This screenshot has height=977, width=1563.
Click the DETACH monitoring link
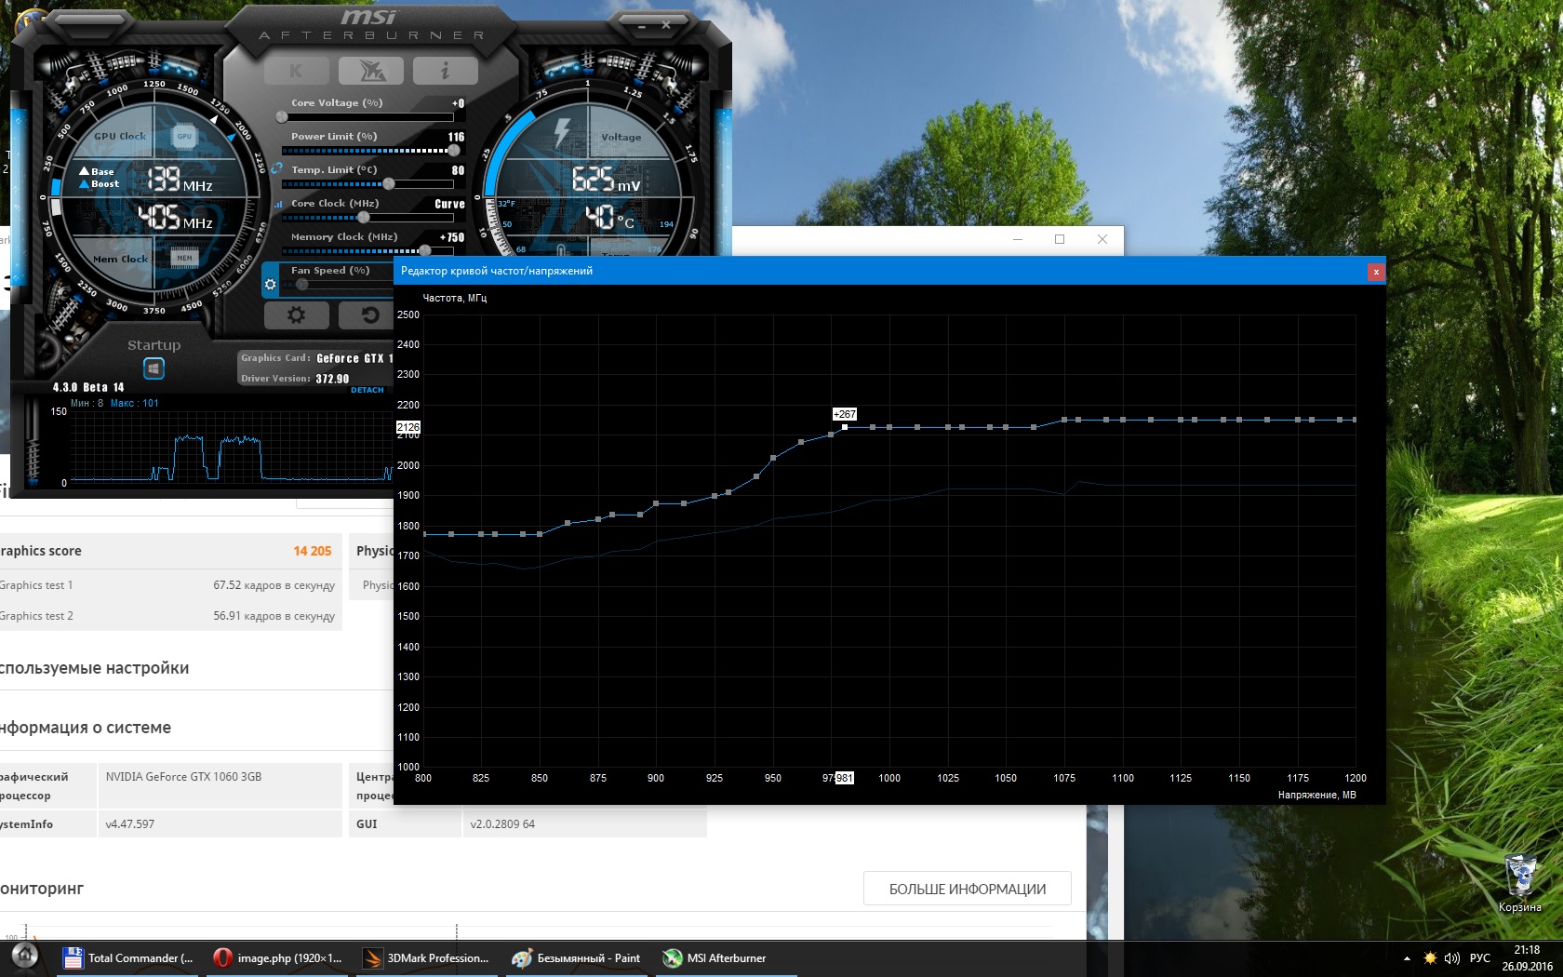(367, 390)
